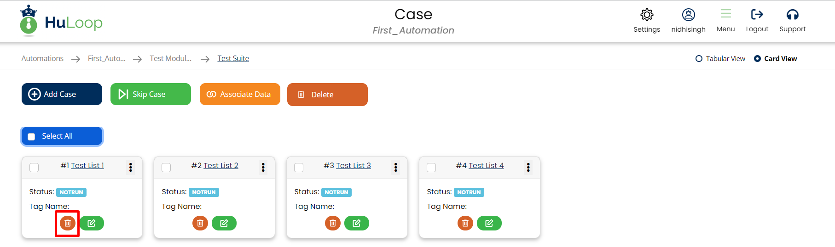Click the orange Associate Data button
The height and width of the screenshot is (247, 835).
(240, 94)
